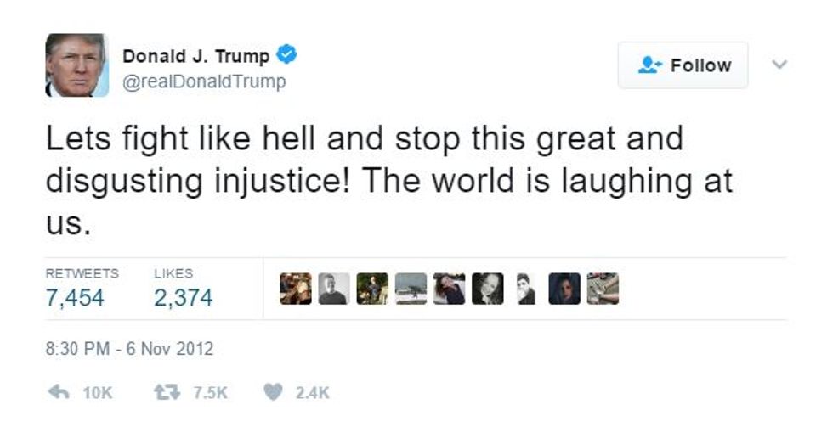
Task: Open the 8:30 PM - 6 Nov 2012 timestamp
Action: (x=129, y=349)
